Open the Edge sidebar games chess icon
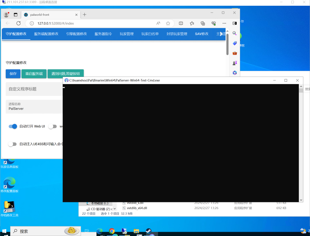 (x=235, y=63)
